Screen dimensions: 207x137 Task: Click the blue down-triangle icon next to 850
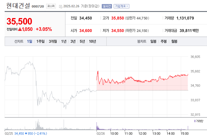pos(26,134)
